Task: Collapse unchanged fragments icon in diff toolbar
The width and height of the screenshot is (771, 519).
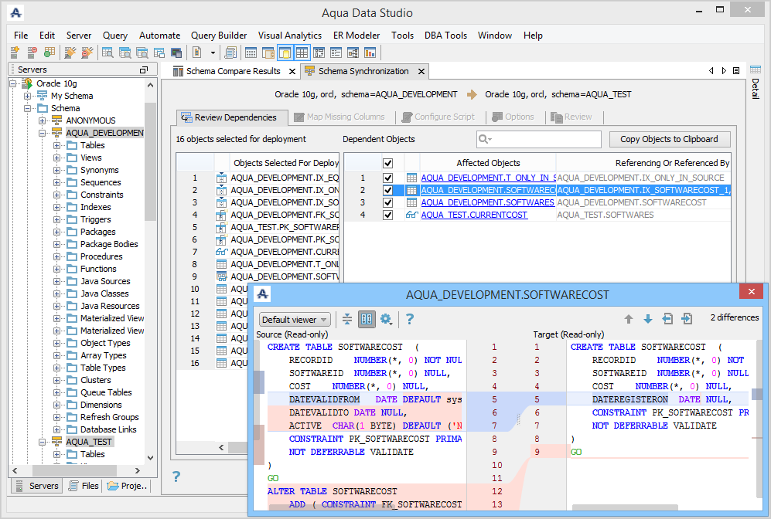Action: pos(347,319)
